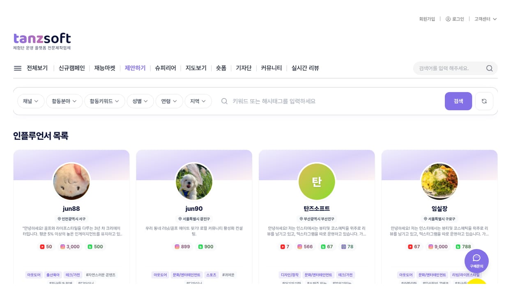Viewport: 511px width, 297px height.
Task: Click the magnifier icon in the top search box
Action: [x=489, y=68]
